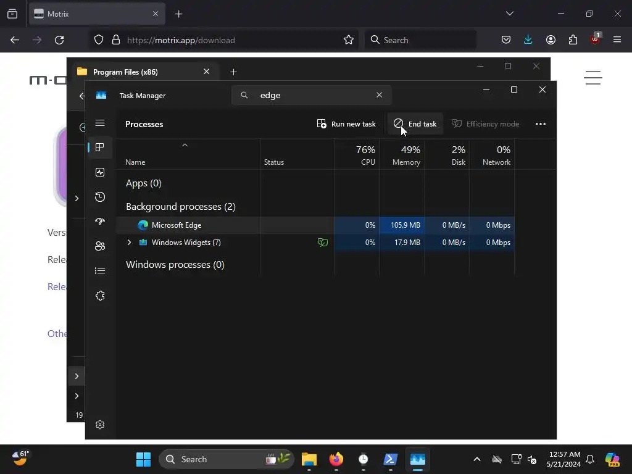Reload the Motrix page in Firefox

click(59, 40)
